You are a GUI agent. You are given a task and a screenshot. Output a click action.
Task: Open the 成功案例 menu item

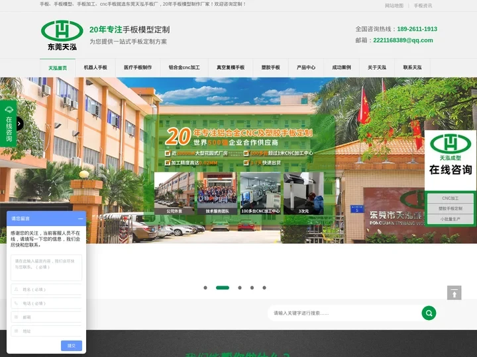click(342, 67)
